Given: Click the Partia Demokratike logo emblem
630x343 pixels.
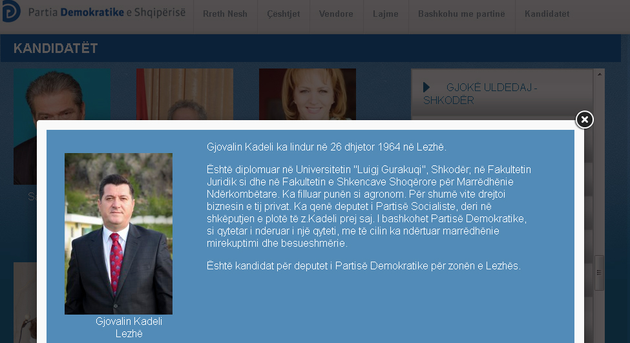Looking at the screenshot, I should tap(10, 12).
